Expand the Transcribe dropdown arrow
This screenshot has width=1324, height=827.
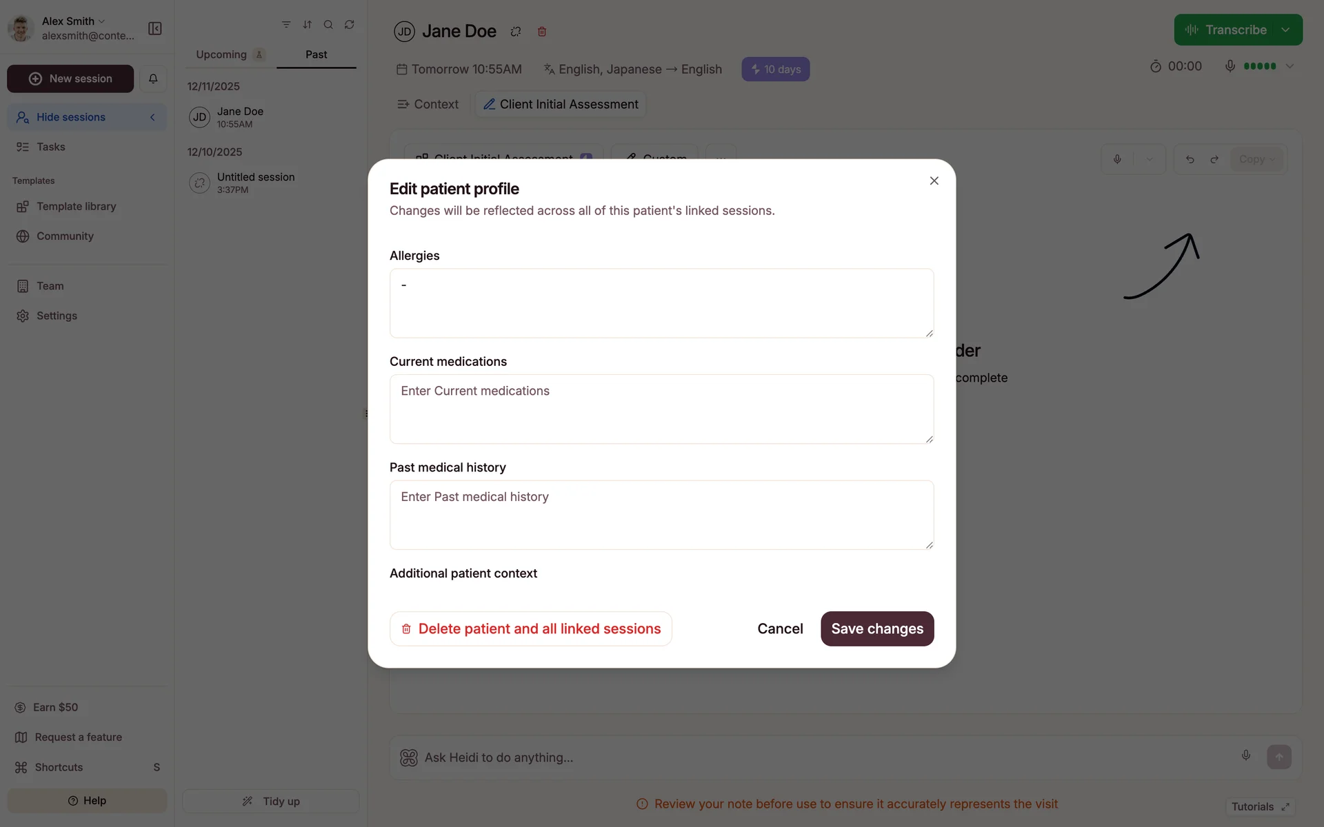pyautogui.click(x=1285, y=30)
